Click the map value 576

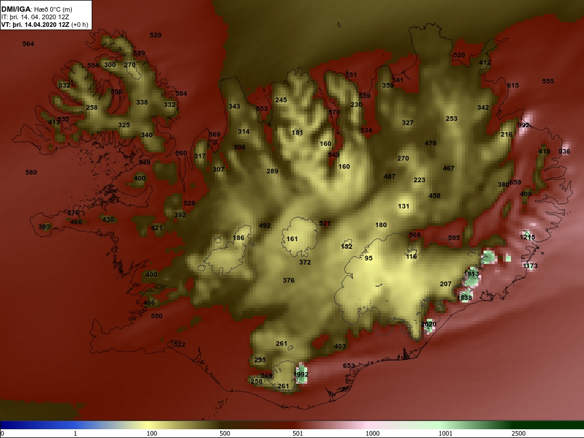click(x=73, y=213)
